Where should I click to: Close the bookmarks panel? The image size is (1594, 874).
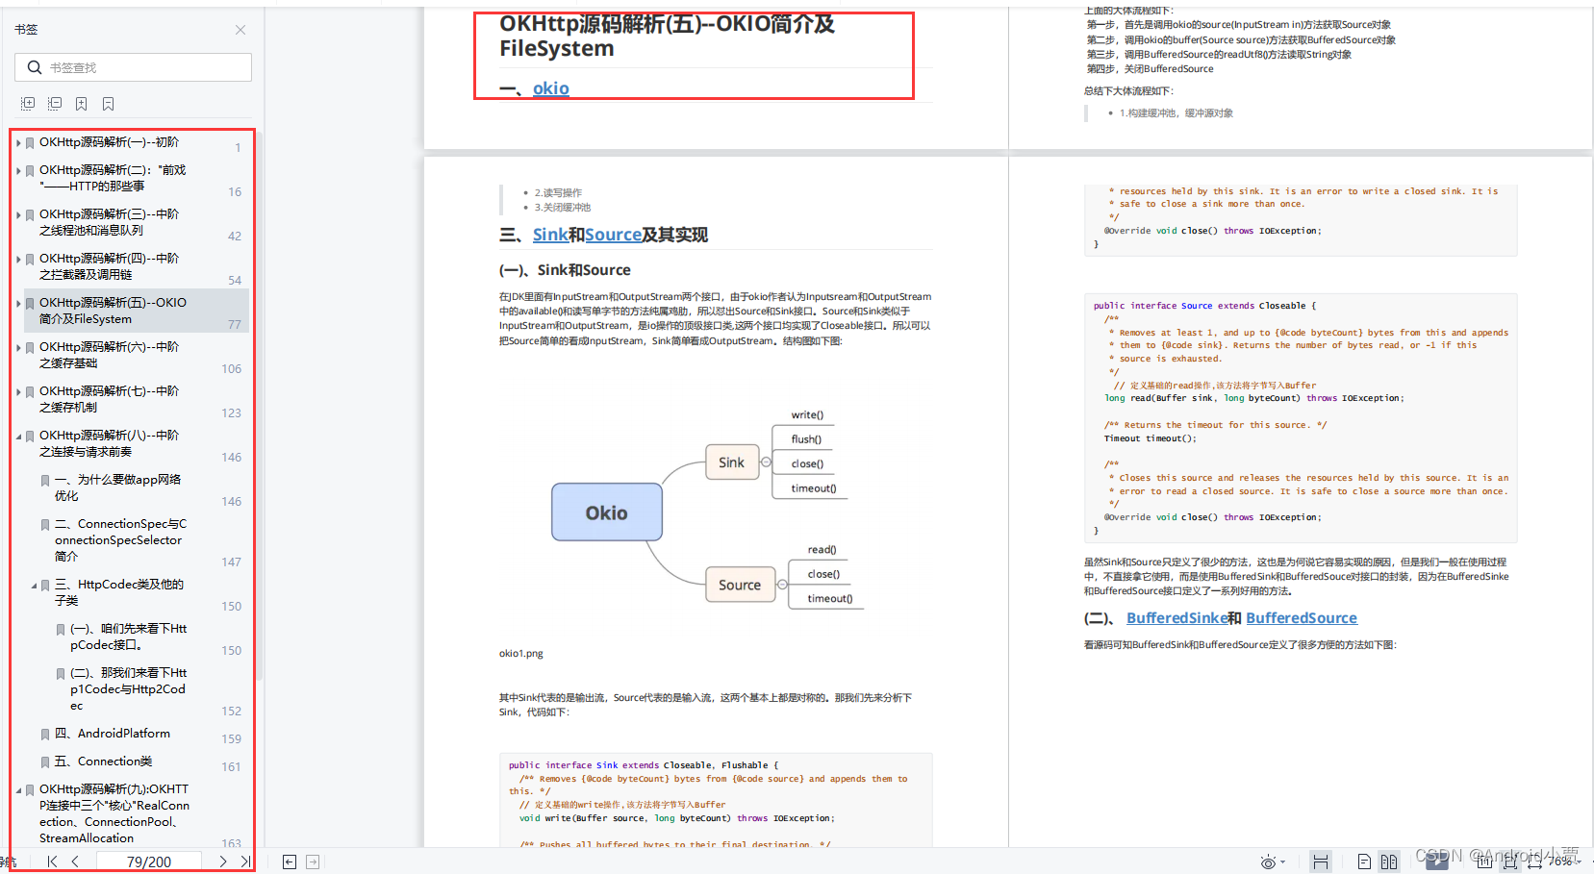[x=240, y=30]
